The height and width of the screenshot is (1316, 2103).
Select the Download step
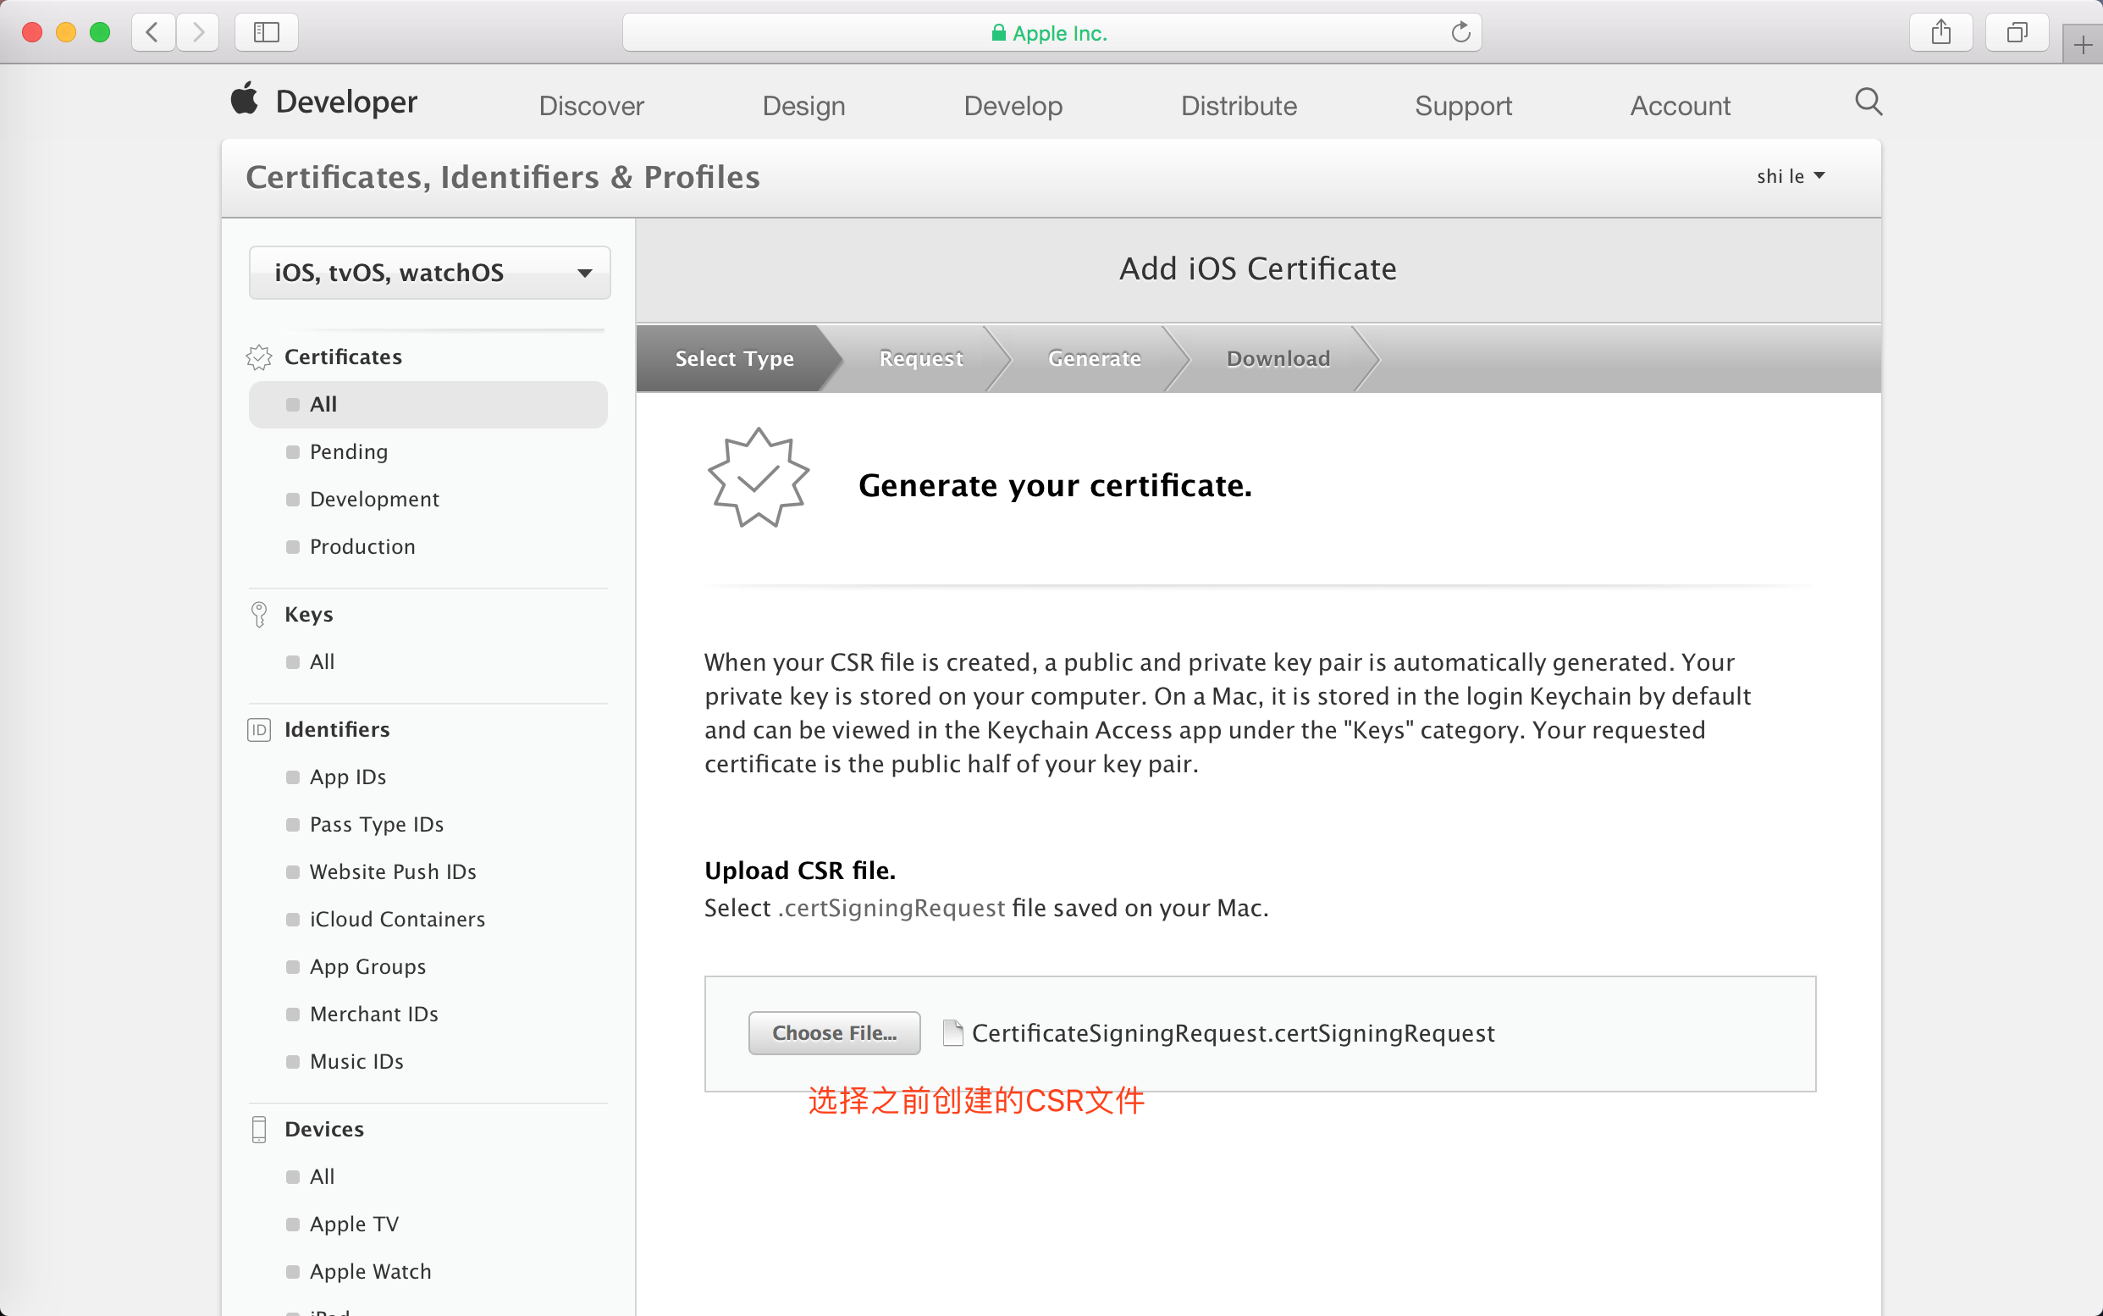(x=1278, y=358)
